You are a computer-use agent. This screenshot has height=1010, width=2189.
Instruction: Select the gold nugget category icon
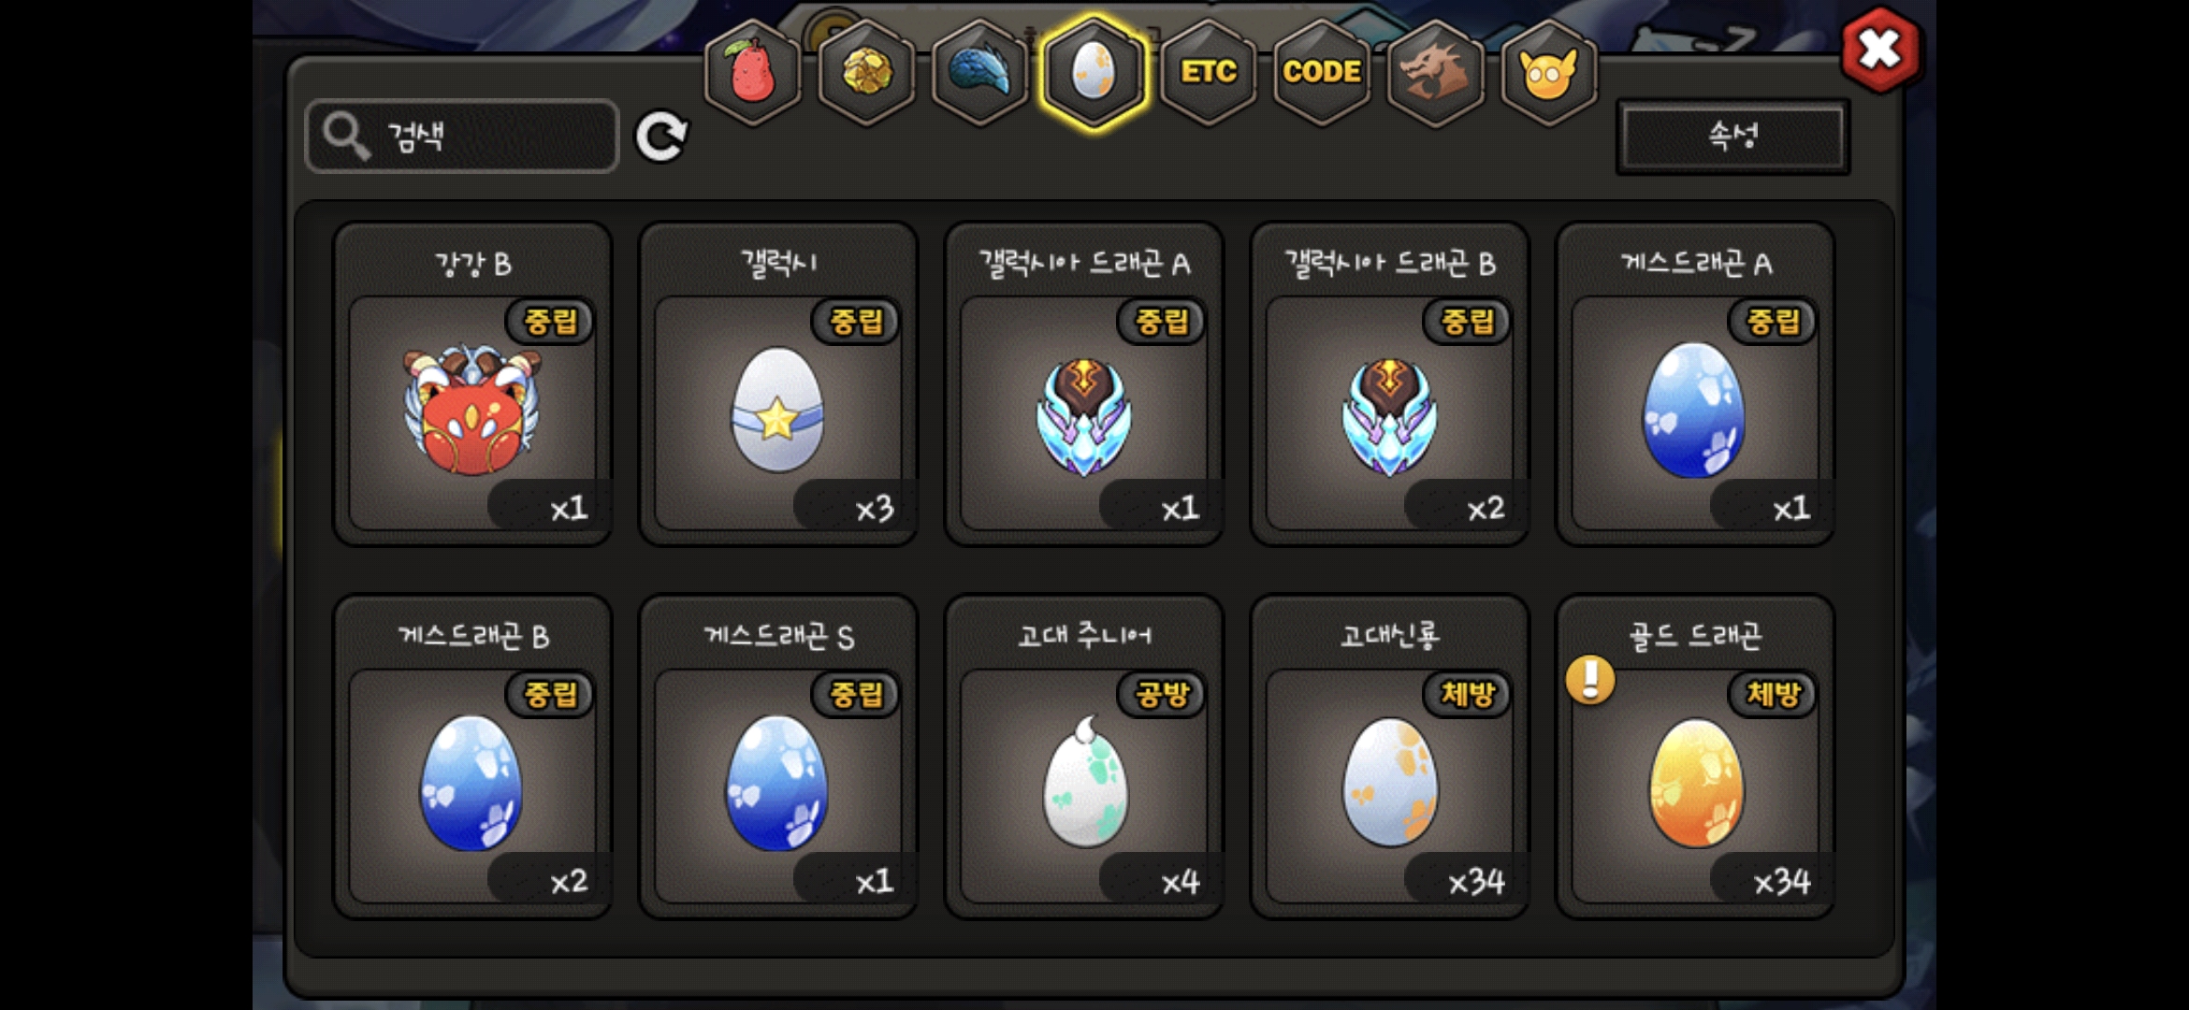pyautogui.click(x=867, y=72)
